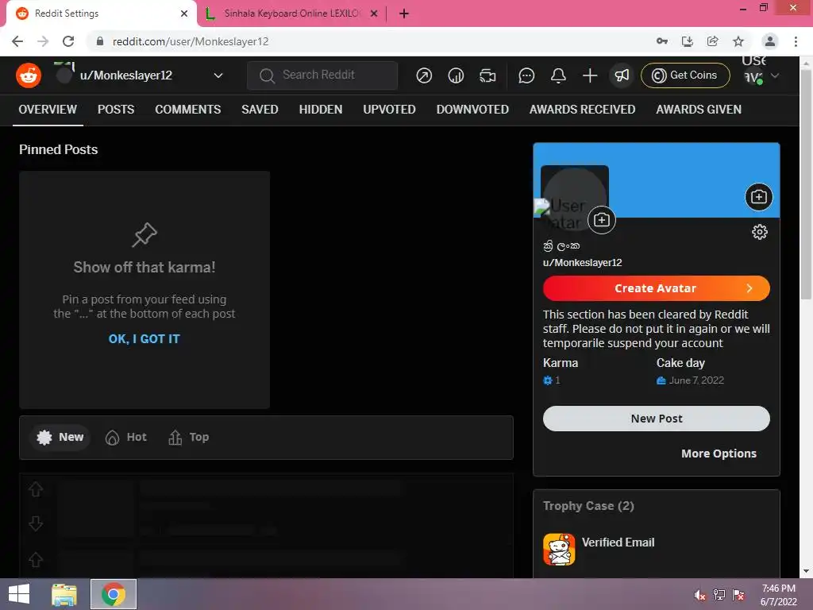Viewport: 813px width, 610px height.
Task: Bookmark page with star icon
Action: coord(738,41)
